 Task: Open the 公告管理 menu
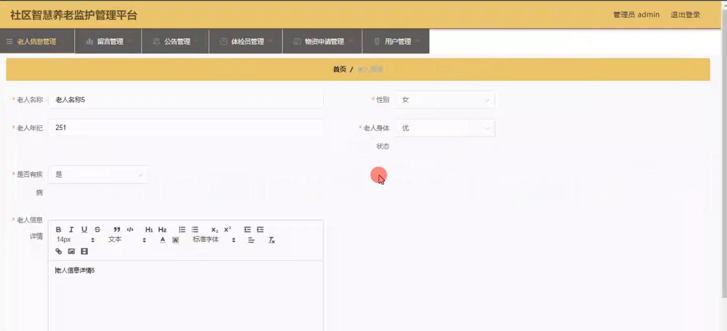175,41
